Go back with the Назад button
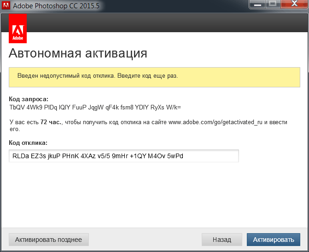The width and height of the screenshot is (309, 252). tap(222, 240)
